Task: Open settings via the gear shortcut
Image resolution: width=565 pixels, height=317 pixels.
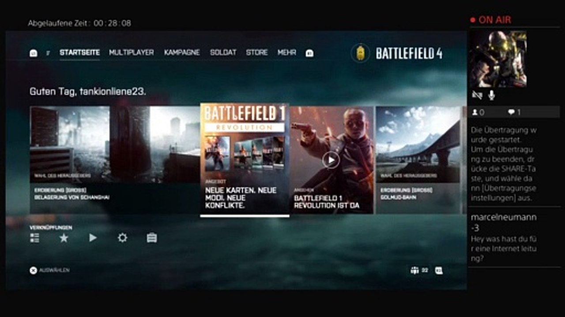Action: [x=122, y=238]
